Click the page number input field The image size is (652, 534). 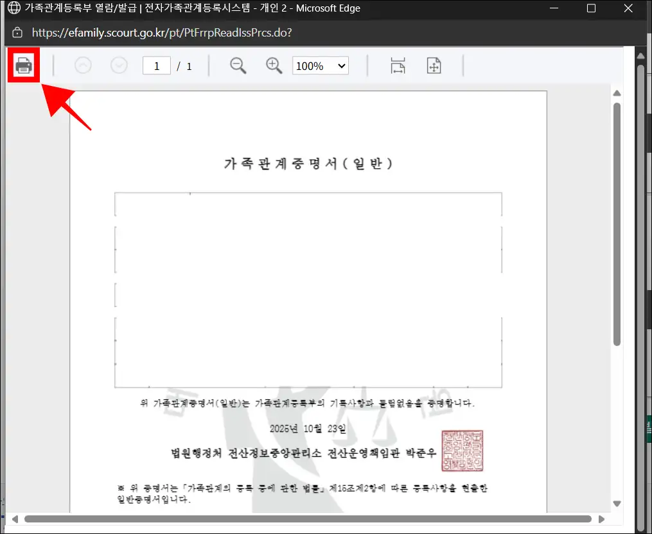156,65
